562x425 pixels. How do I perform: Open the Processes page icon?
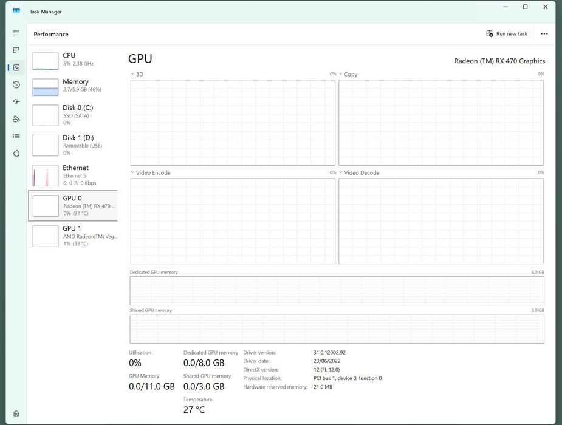click(16, 50)
